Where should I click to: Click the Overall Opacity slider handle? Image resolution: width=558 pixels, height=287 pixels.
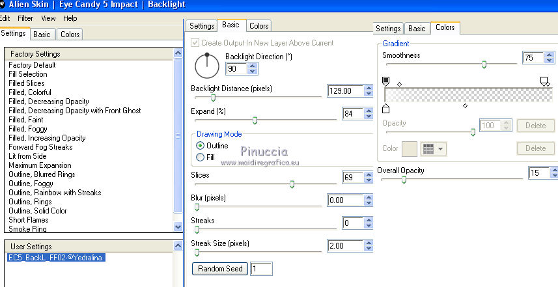click(404, 180)
